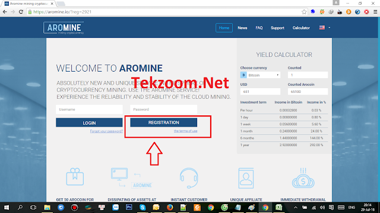Image resolution: width=380 pixels, height=213 pixels.
Task: Click the taskbar clock showing 20:14
Action: point(368,208)
